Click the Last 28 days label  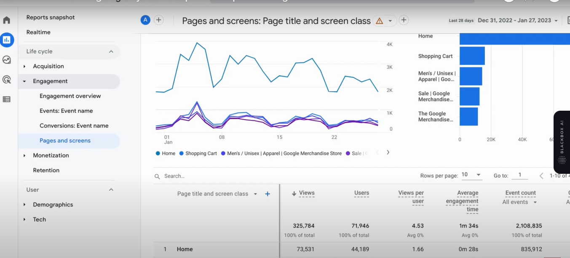point(461,21)
